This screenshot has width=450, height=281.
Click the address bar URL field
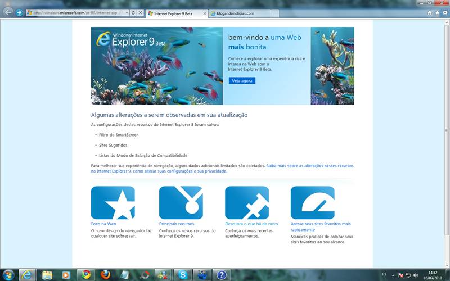pos(75,12)
